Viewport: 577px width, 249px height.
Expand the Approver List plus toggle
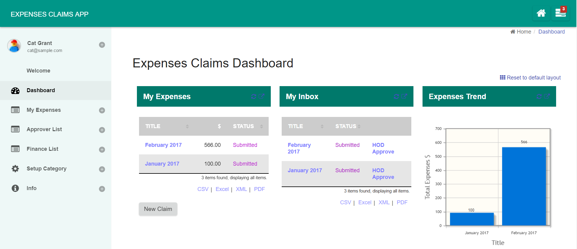tap(102, 130)
